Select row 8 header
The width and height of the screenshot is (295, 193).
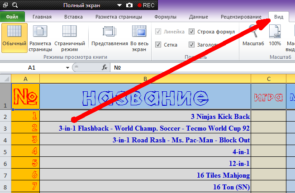(5, 186)
